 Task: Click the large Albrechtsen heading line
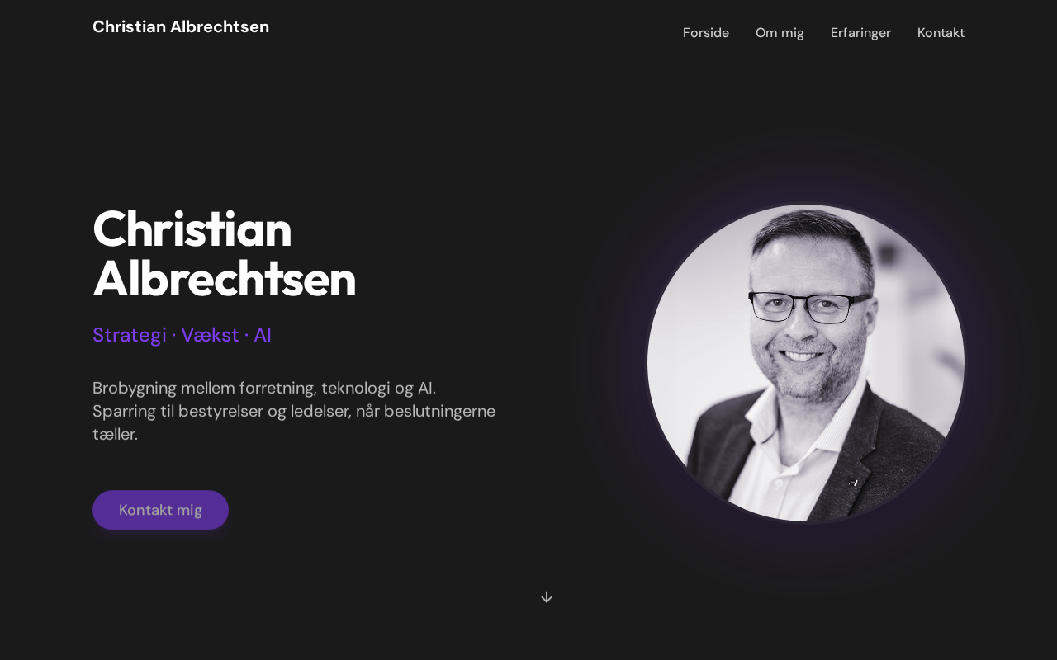pos(224,279)
